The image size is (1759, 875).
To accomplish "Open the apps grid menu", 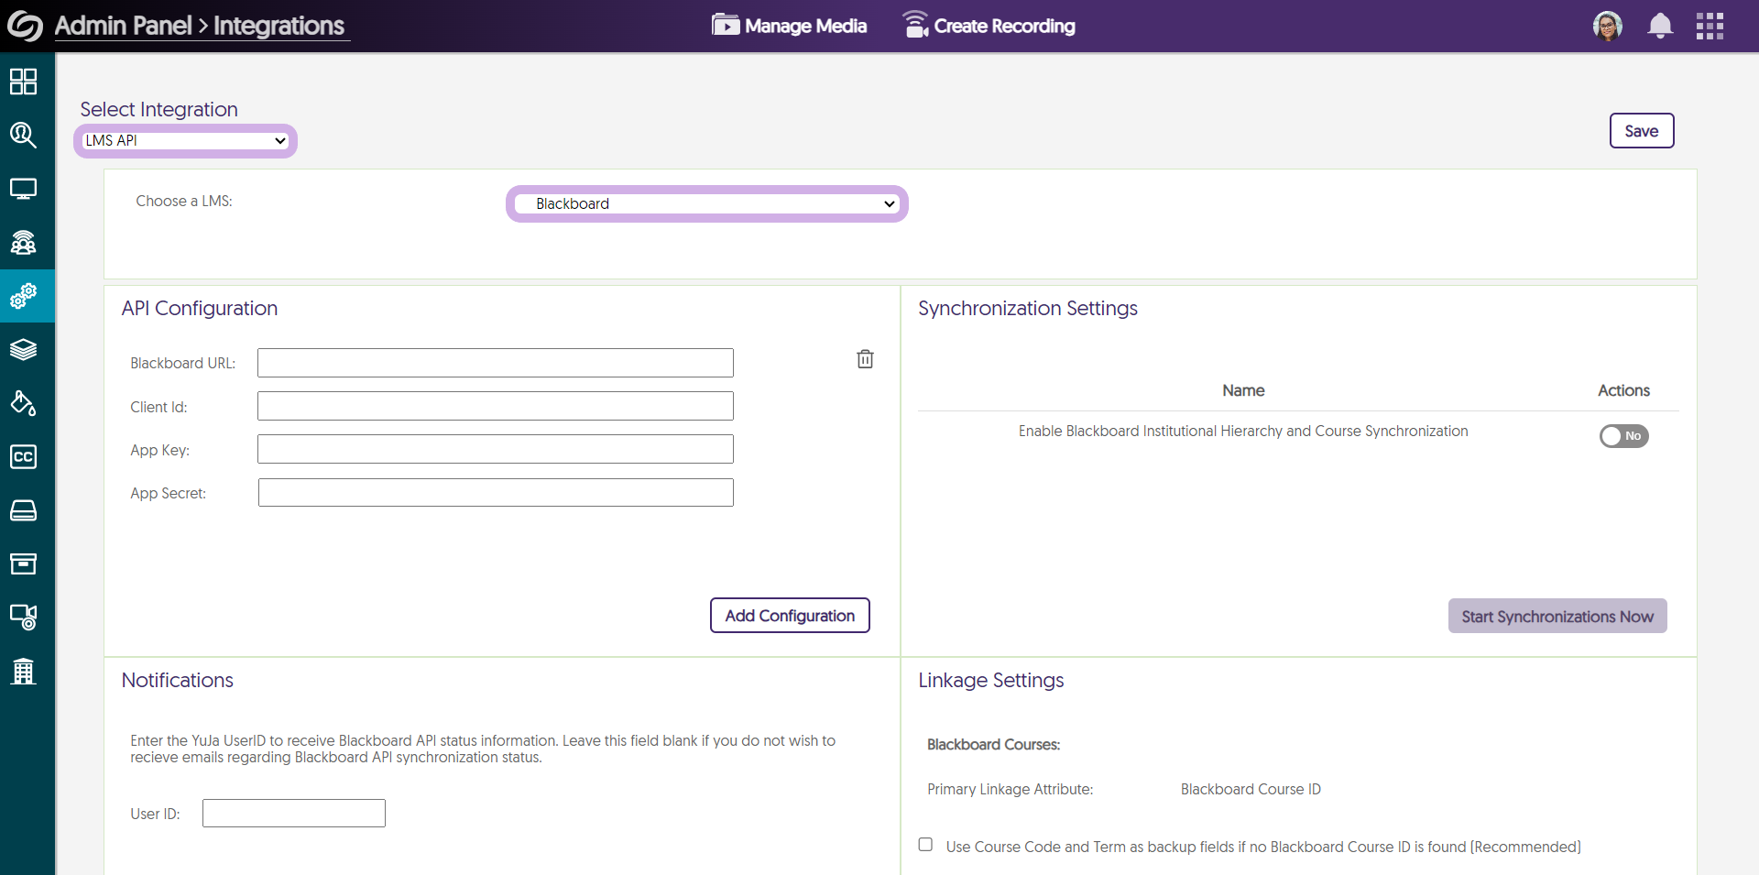I will pyautogui.click(x=1710, y=26).
